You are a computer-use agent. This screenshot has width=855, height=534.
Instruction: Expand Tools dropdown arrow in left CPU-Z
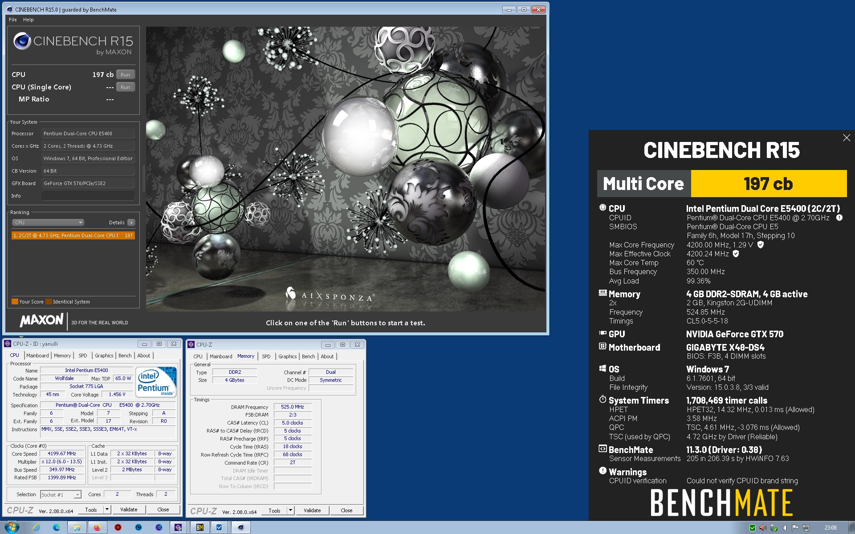click(x=107, y=510)
